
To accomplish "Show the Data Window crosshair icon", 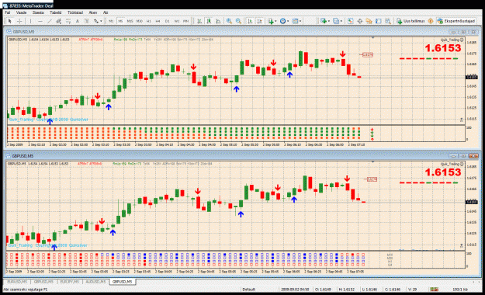I will click(360, 21).
